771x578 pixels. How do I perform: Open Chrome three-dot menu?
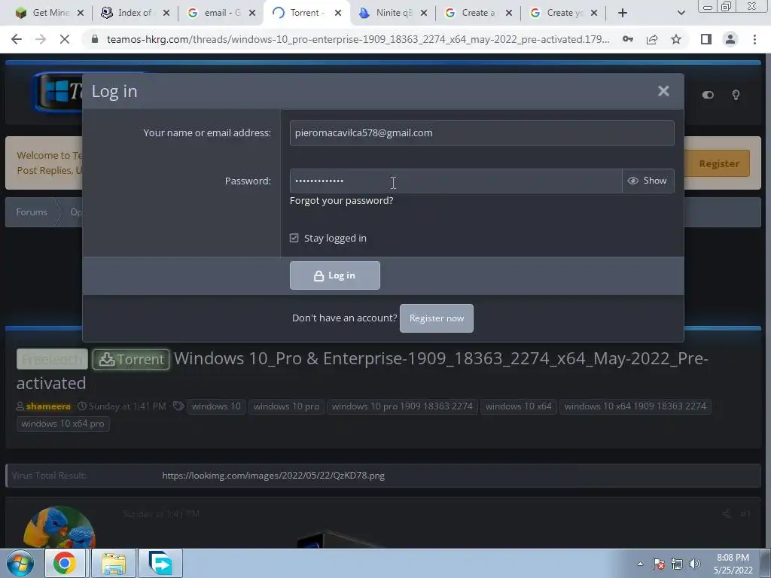(x=754, y=39)
